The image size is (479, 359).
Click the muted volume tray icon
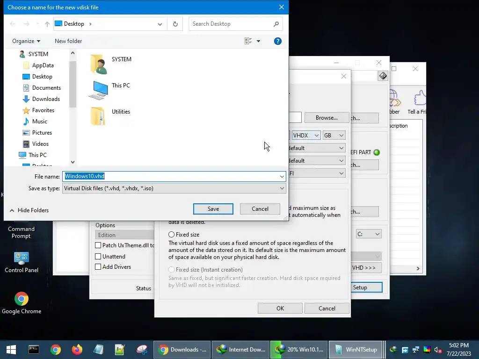tap(438, 350)
